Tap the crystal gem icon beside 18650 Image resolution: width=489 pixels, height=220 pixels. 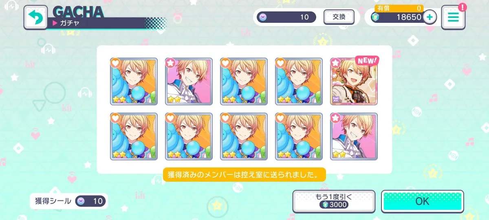375,17
